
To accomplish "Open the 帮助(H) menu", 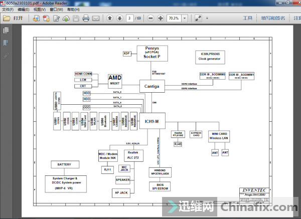I will click(x=73, y=10).
